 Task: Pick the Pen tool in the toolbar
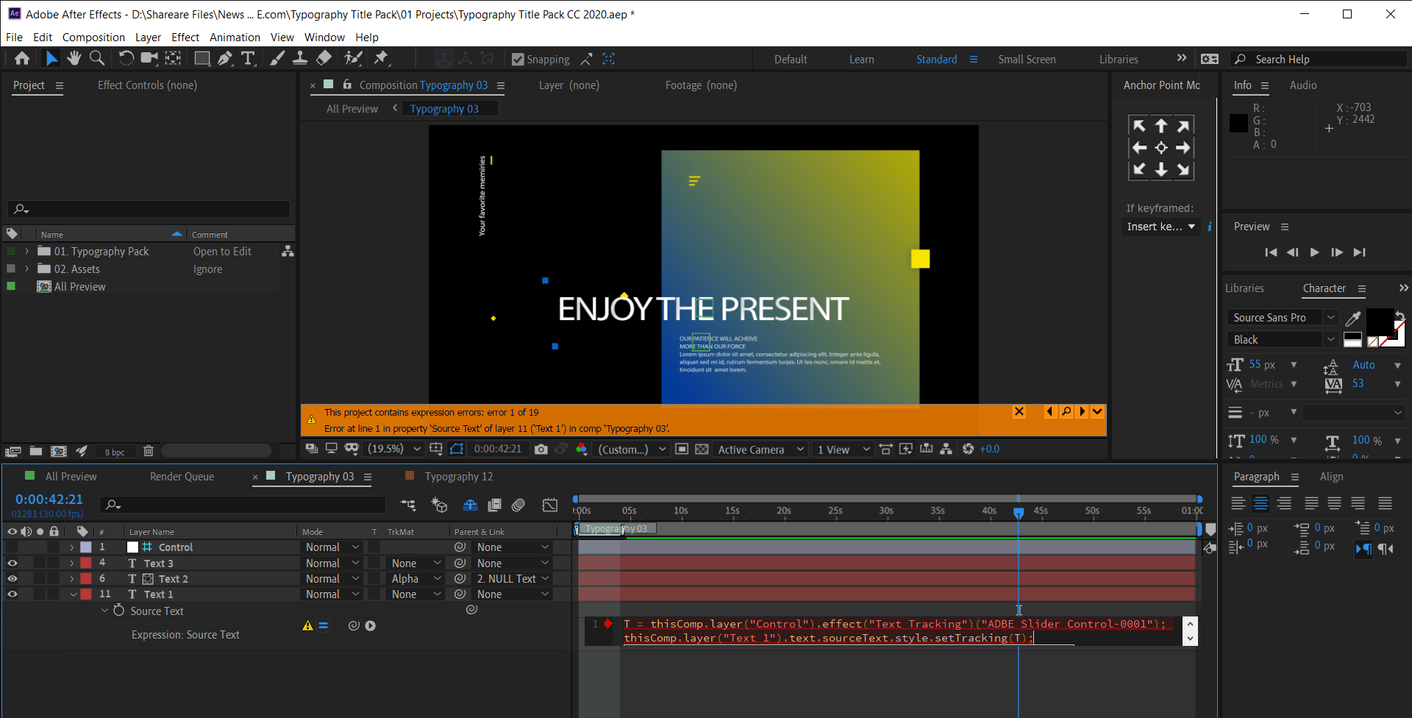(x=225, y=58)
